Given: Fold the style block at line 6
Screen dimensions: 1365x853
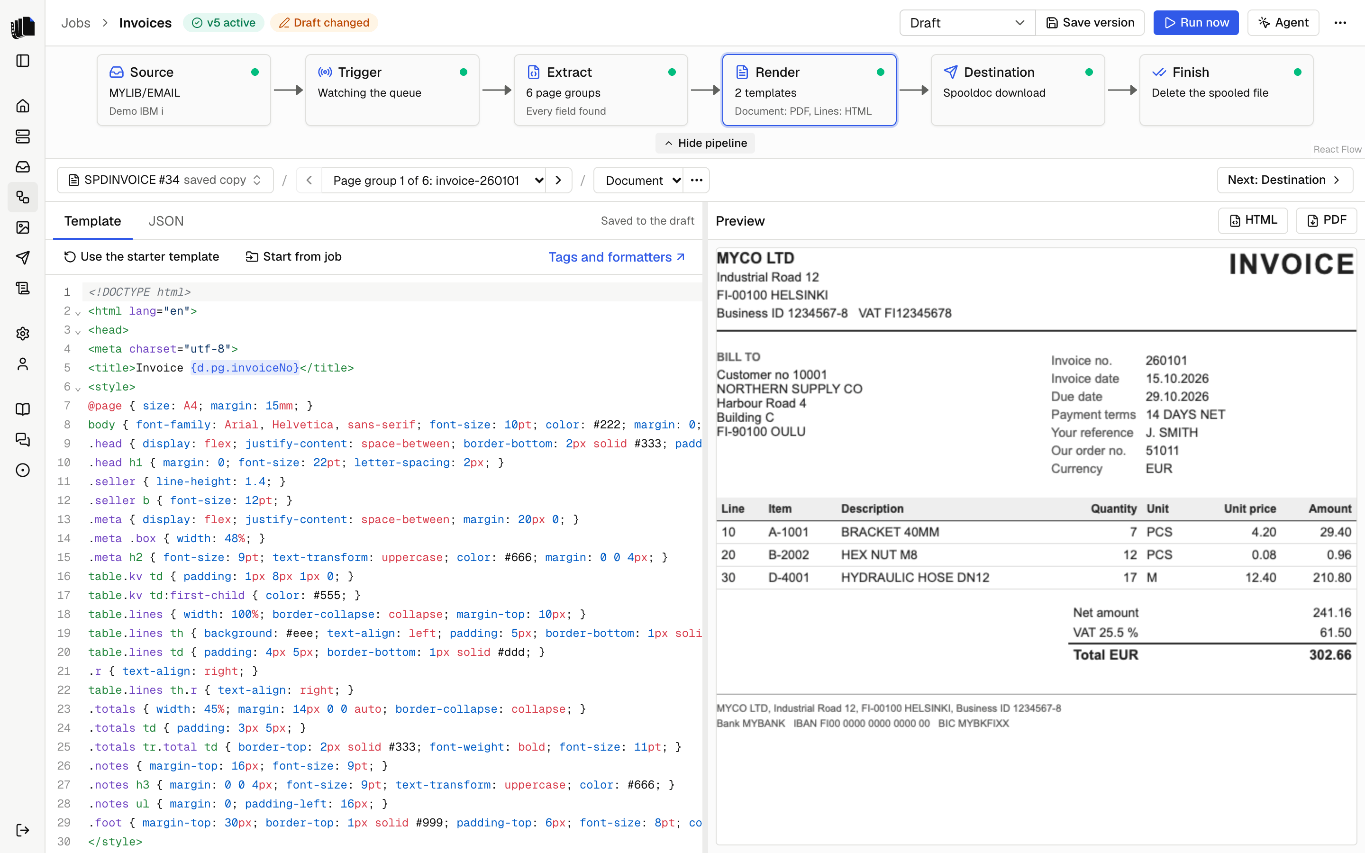Looking at the screenshot, I should 78,388.
